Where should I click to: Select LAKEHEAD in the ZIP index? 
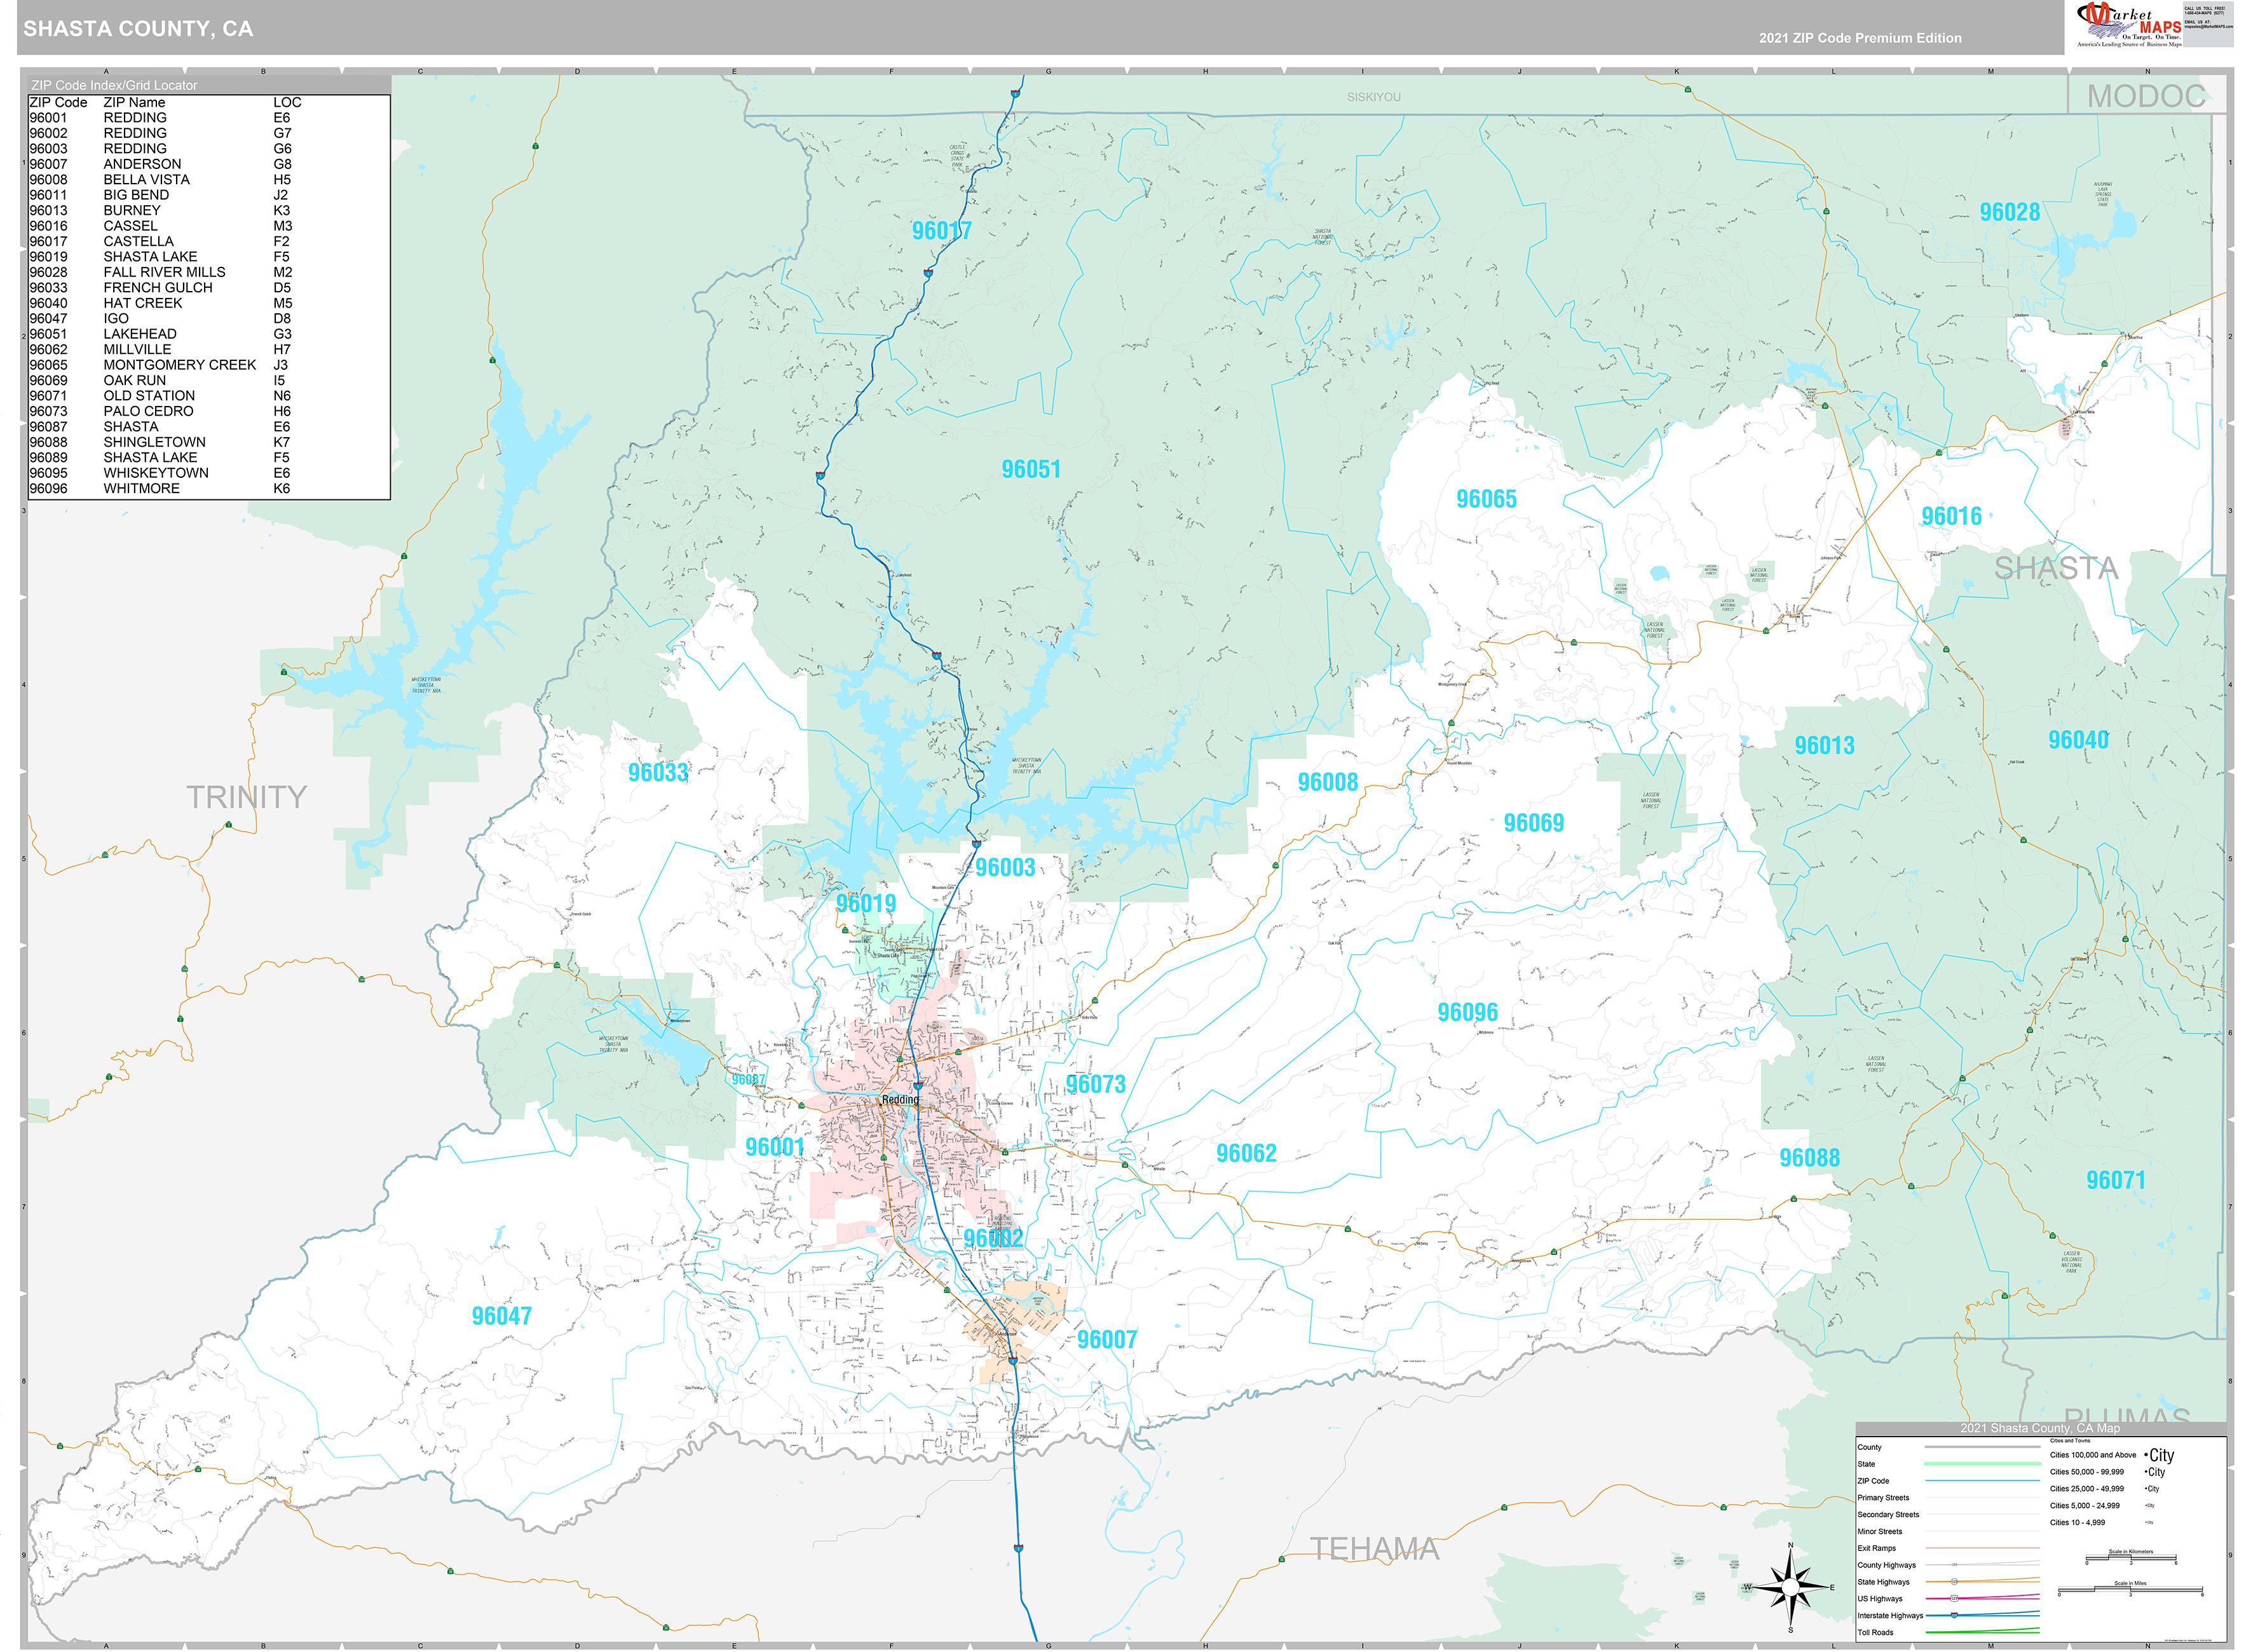pos(165,334)
